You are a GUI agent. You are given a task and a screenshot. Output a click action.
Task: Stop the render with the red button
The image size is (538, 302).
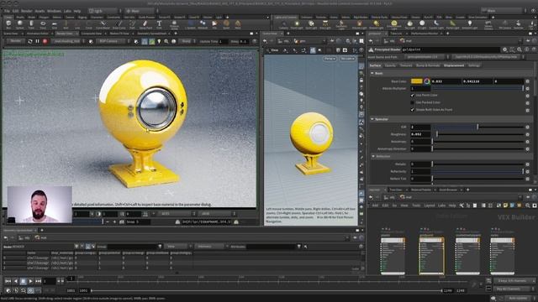(x=45, y=41)
